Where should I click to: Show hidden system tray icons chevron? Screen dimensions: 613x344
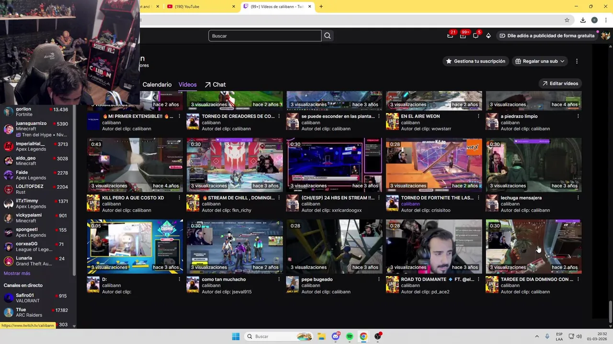536,336
